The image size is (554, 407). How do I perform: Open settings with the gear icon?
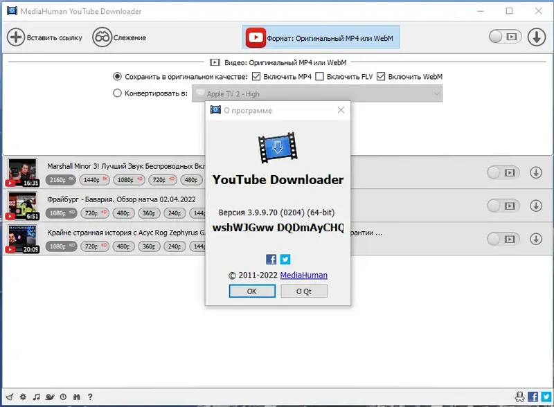click(23, 397)
